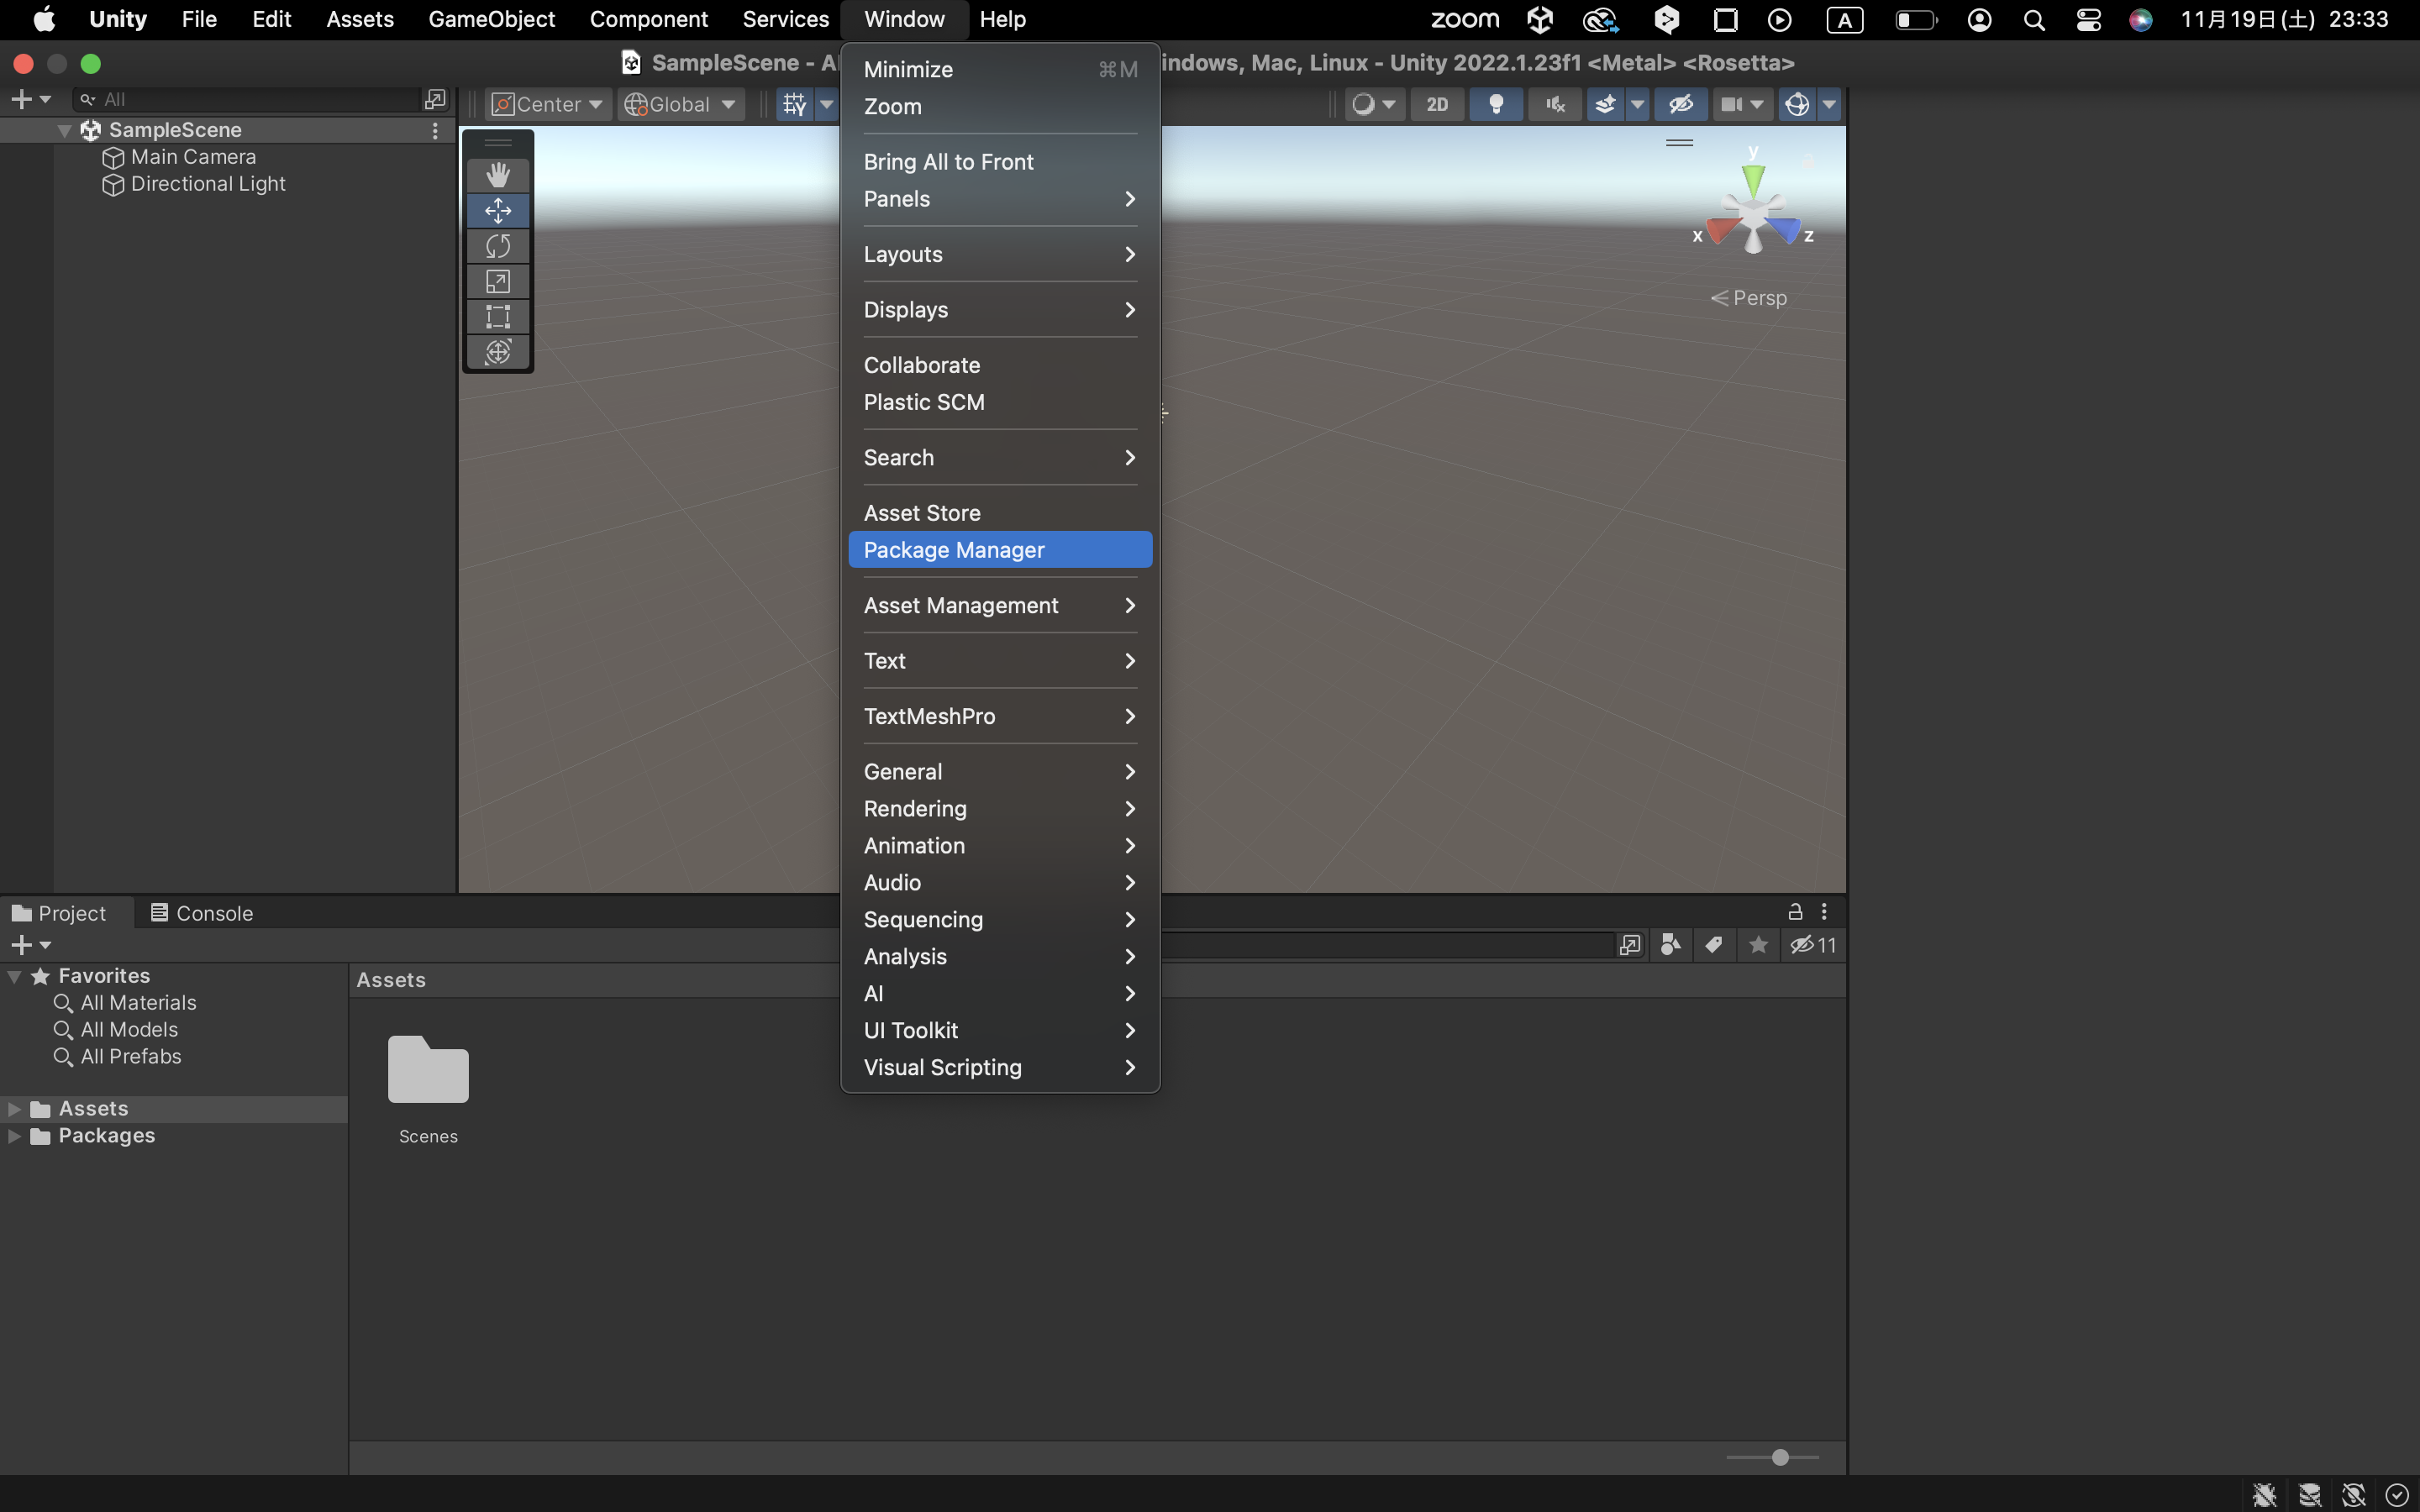This screenshot has height=1512, width=2420.
Task: Toggle 2D view mode
Action: point(1437,104)
